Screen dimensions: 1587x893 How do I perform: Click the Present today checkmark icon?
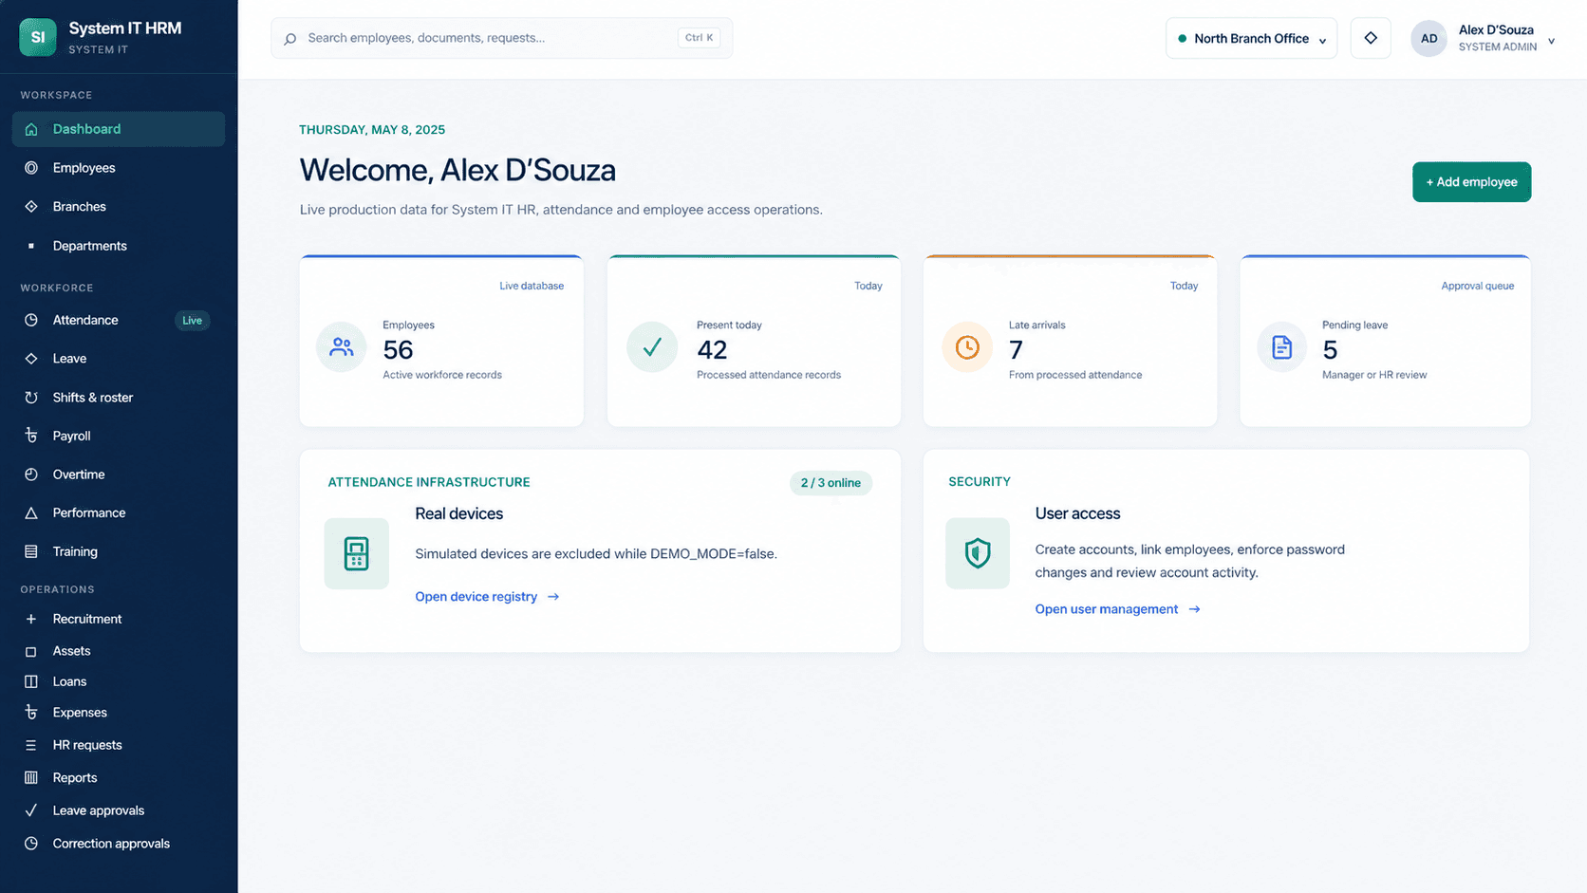pyautogui.click(x=652, y=347)
